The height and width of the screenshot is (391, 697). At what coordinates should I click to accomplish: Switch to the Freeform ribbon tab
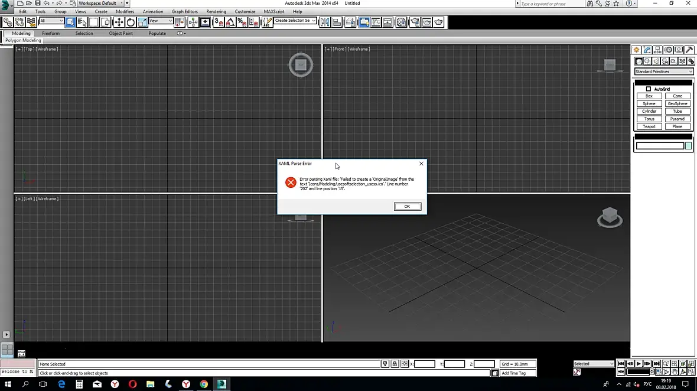click(51, 33)
